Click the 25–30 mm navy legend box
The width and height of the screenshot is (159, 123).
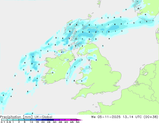[x=51, y=120]
